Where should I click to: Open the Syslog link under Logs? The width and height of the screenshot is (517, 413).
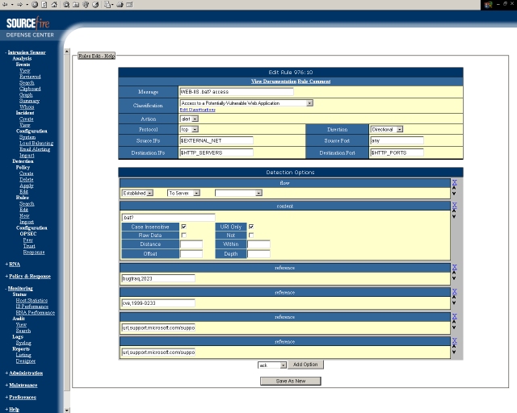point(23,343)
